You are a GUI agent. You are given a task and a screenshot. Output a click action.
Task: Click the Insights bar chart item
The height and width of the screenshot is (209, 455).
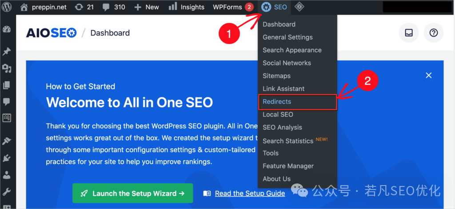point(186,7)
